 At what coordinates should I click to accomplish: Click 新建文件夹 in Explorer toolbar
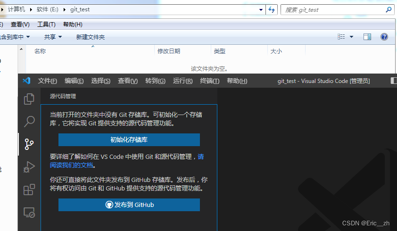point(91,37)
